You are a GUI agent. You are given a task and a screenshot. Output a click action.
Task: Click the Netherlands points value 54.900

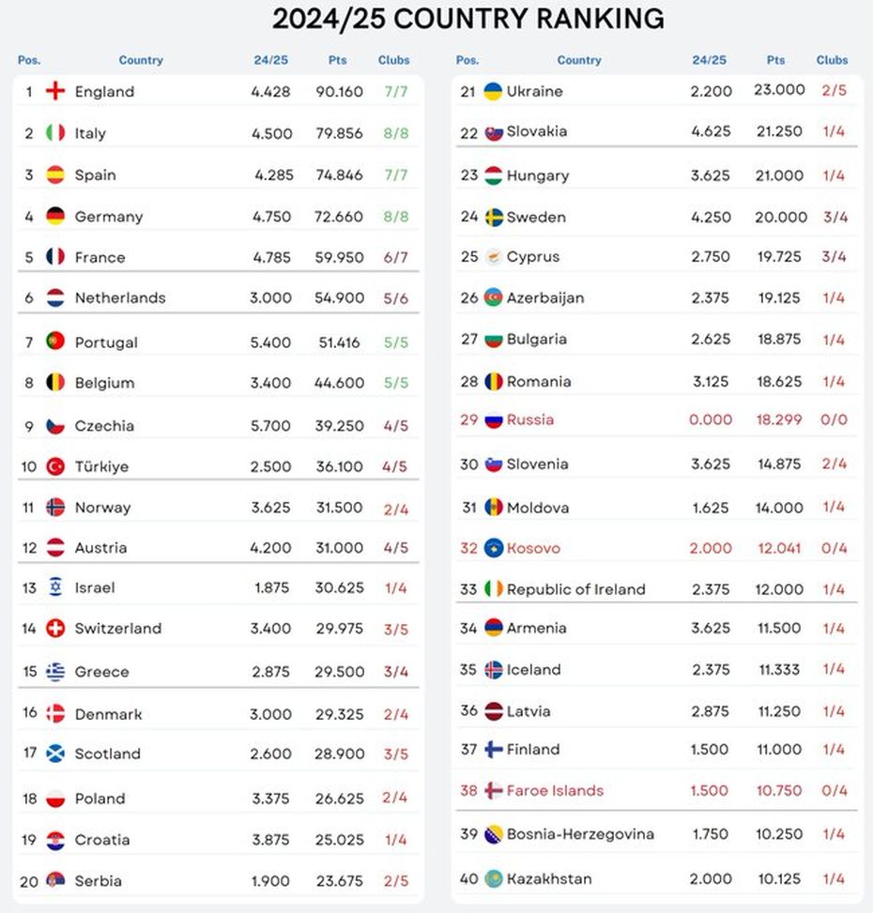(x=339, y=297)
